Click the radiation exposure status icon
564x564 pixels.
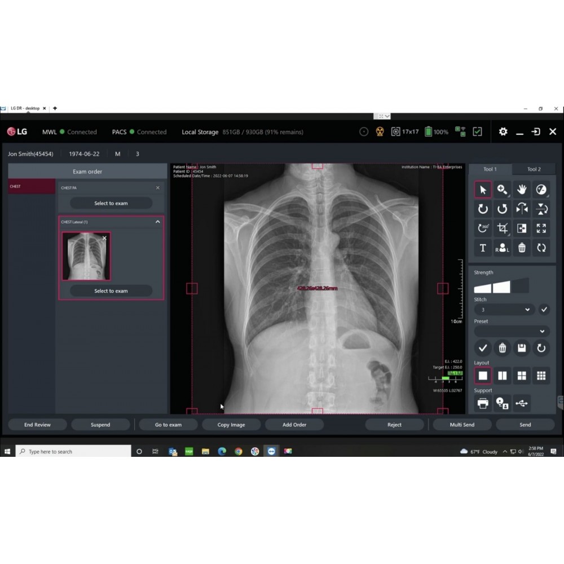(x=380, y=131)
